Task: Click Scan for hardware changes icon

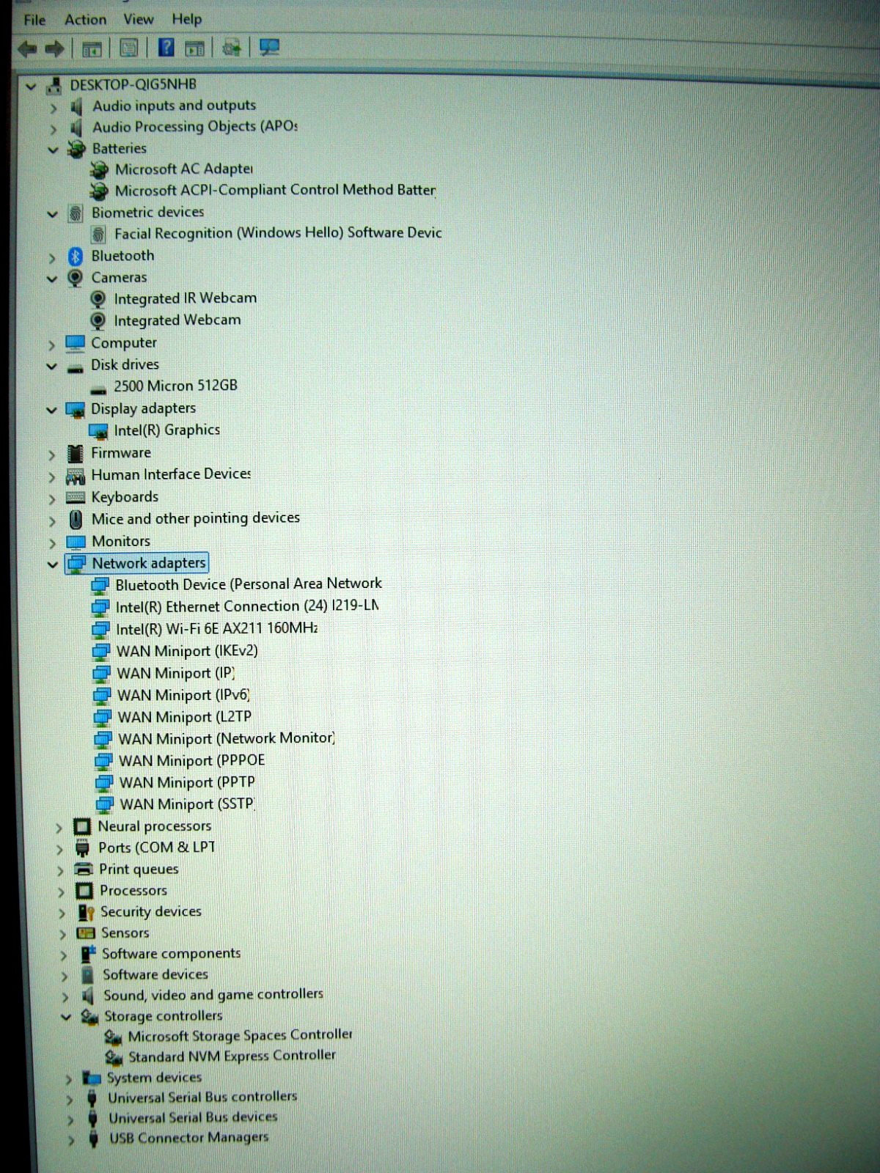Action: 269,48
